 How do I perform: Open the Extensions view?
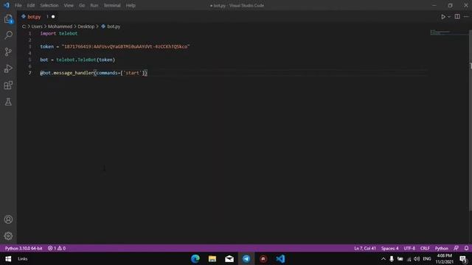pos(8,85)
